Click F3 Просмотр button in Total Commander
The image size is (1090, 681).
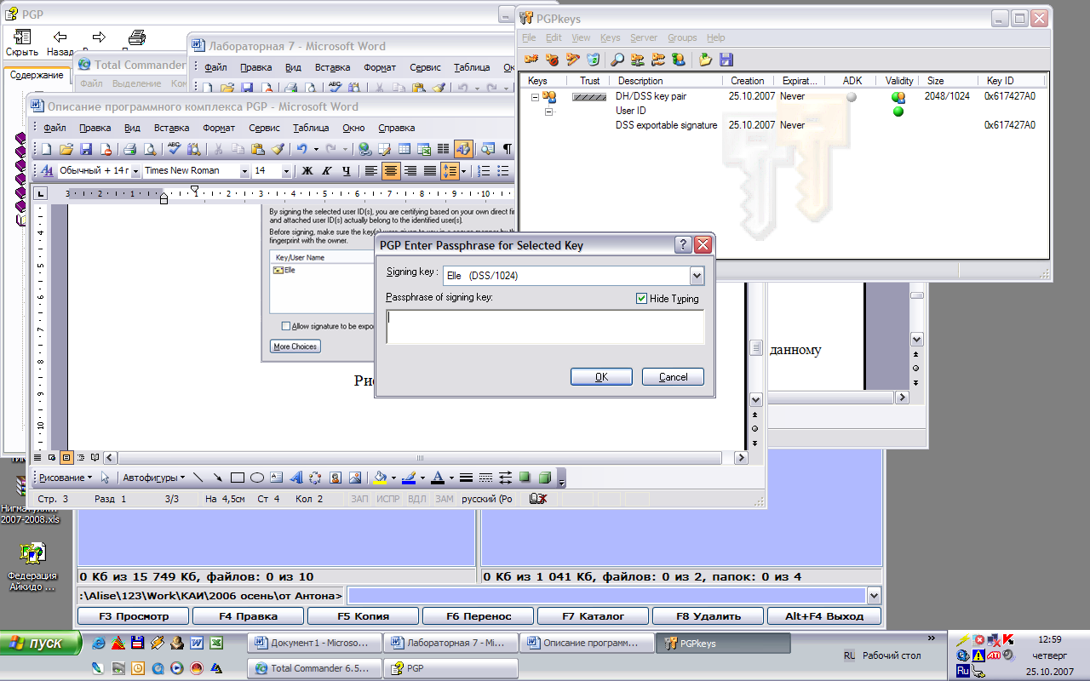[134, 616]
